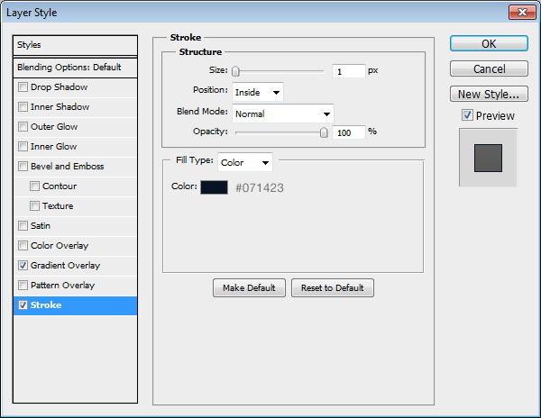This screenshot has width=541, height=418.
Task: Select the Outer Glow label row
Action: click(x=54, y=127)
